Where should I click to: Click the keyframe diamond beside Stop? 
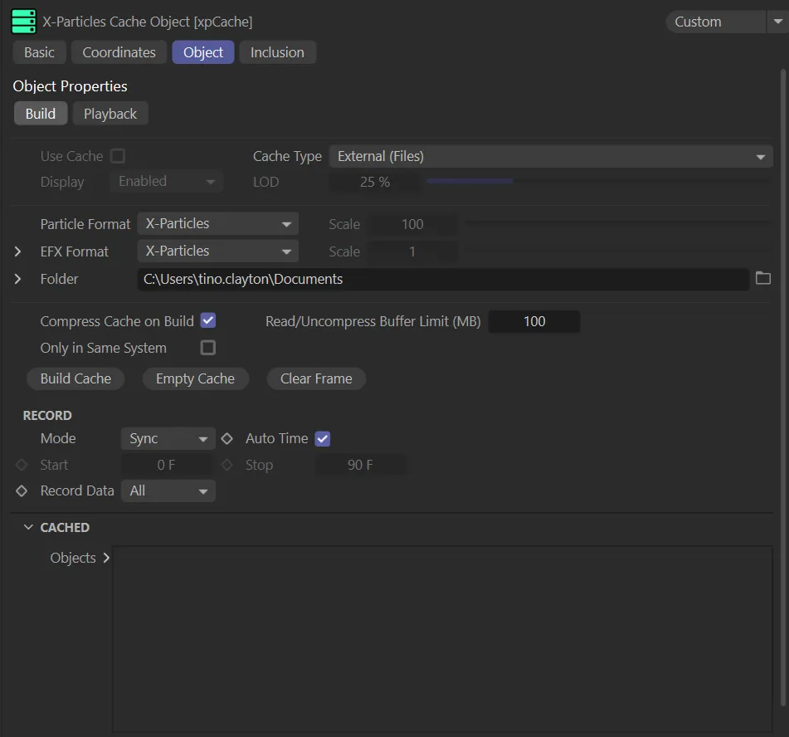tap(226, 465)
